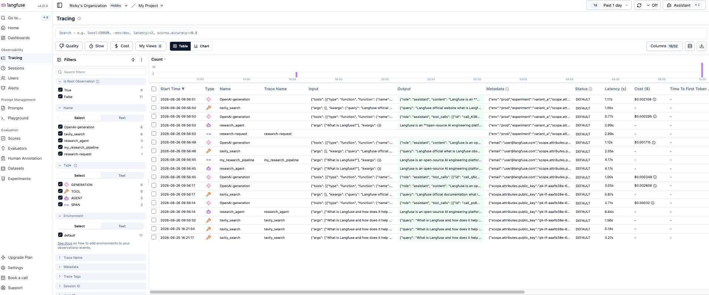The width and height of the screenshot is (709, 295).
Task: Toggle row height icon beside Columns
Action: (x=690, y=46)
